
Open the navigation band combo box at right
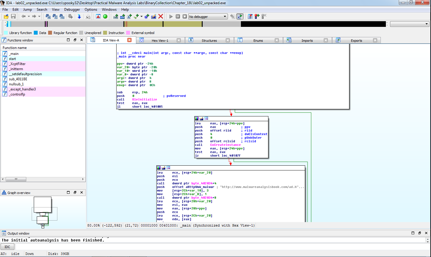[410, 24]
